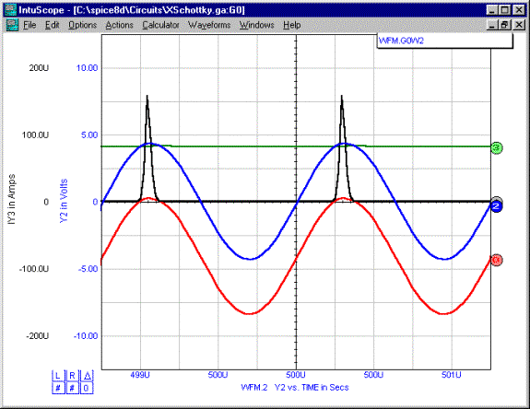Open the File menu
This screenshot has height=409, width=530.
pyautogui.click(x=29, y=25)
